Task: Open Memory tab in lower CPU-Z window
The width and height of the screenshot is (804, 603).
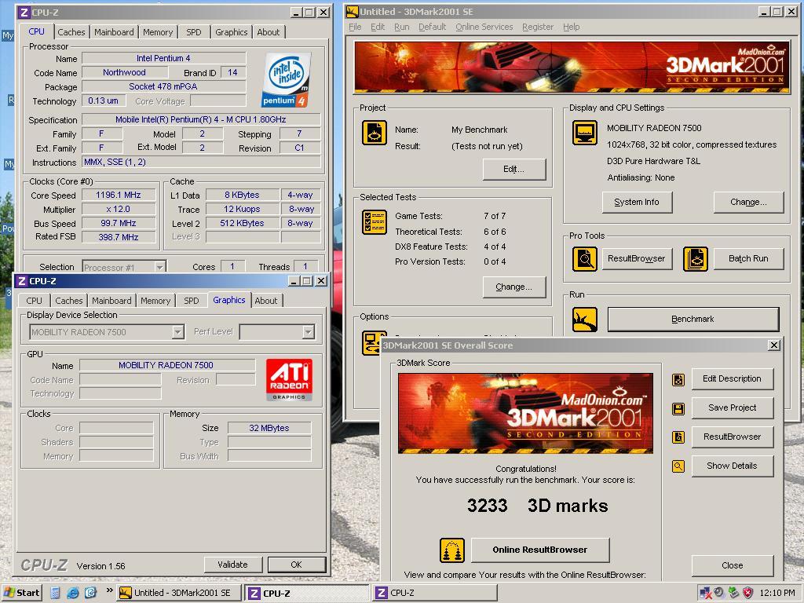Action: coord(155,301)
